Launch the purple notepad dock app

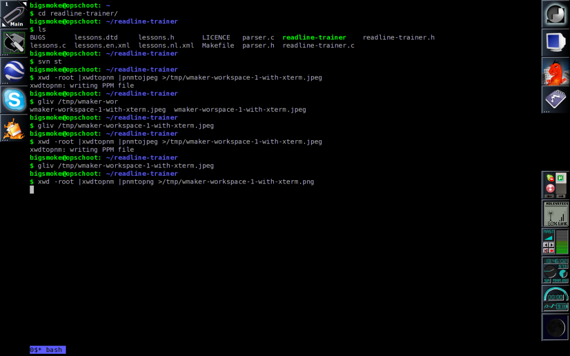click(555, 100)
